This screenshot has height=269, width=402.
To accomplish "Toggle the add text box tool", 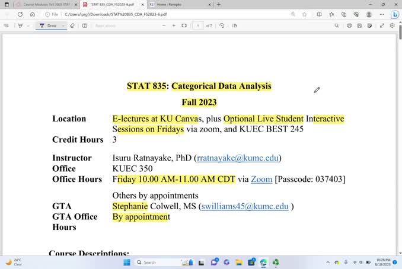I will [x=85, y=25].
